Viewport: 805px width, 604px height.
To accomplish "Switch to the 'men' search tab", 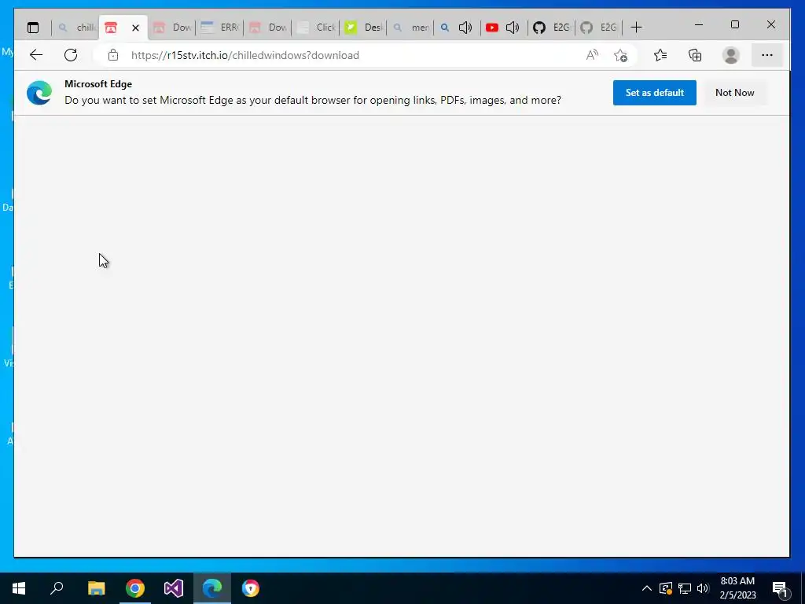I will pos(410,28).
